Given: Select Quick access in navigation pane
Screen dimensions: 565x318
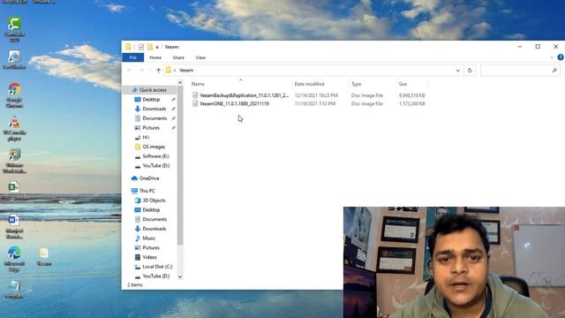Looking at the screenshot, I should click(153, 90).
